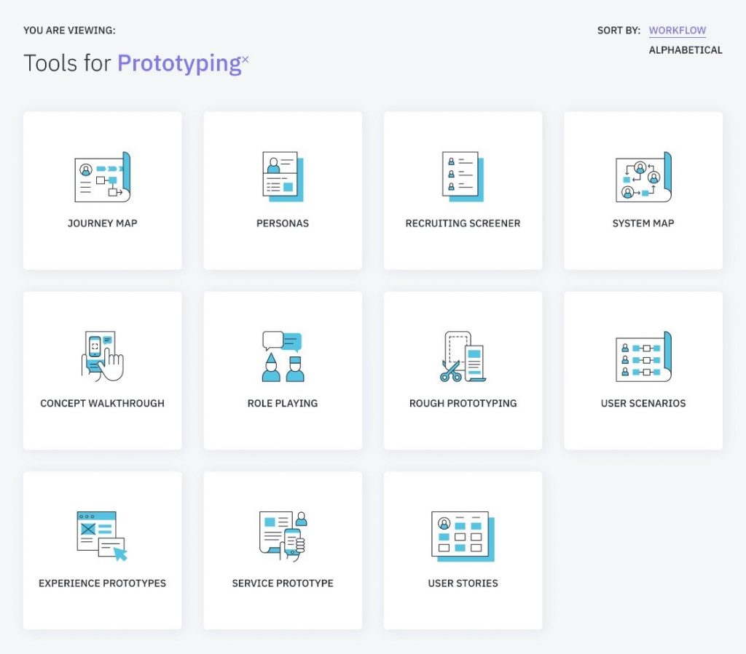Open the Rough Prototyping scissors icon

click(x=463, y=356)
